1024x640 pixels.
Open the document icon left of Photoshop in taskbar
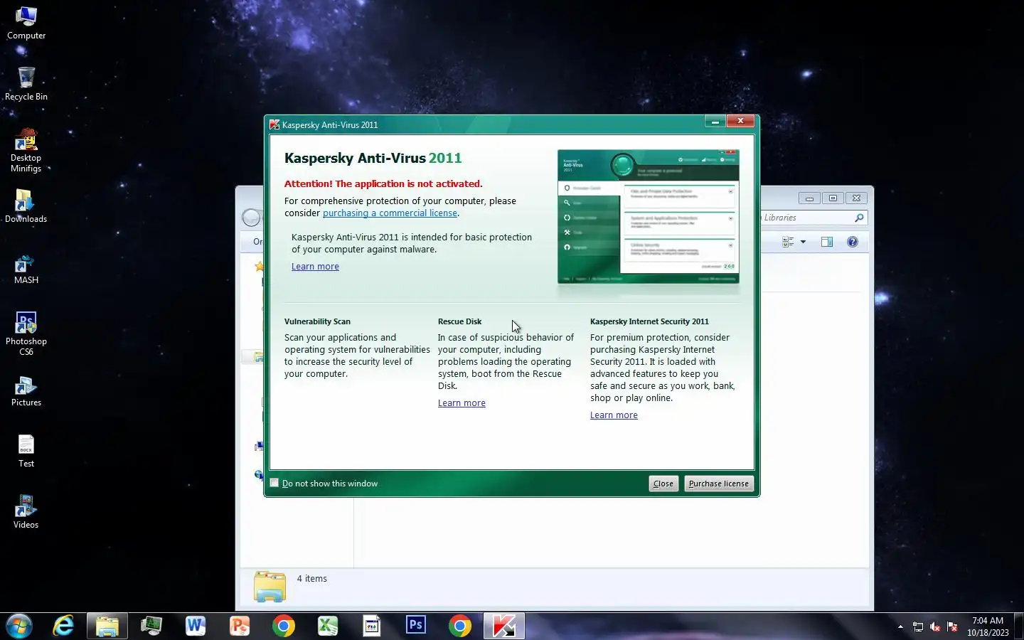tap(372, 626)
